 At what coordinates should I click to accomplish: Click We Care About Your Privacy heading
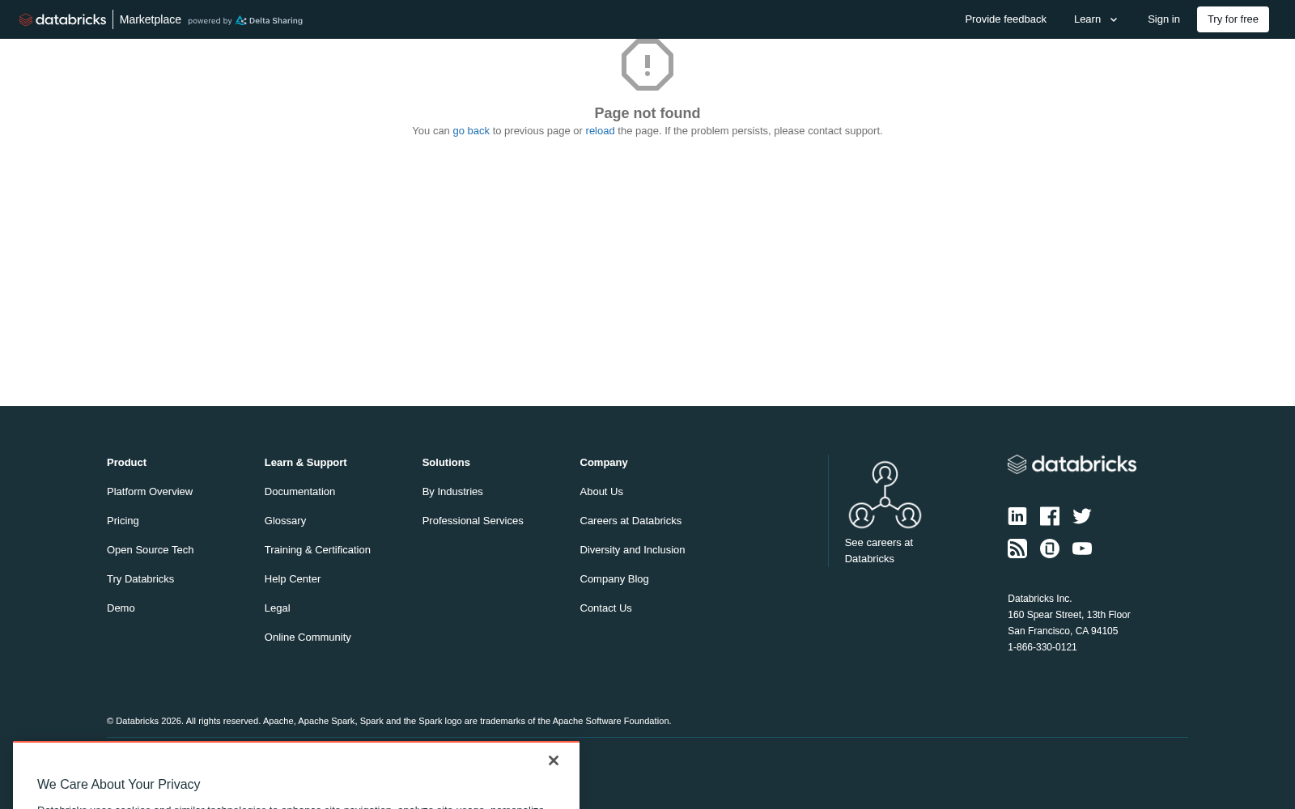click(x=119, y=785)
